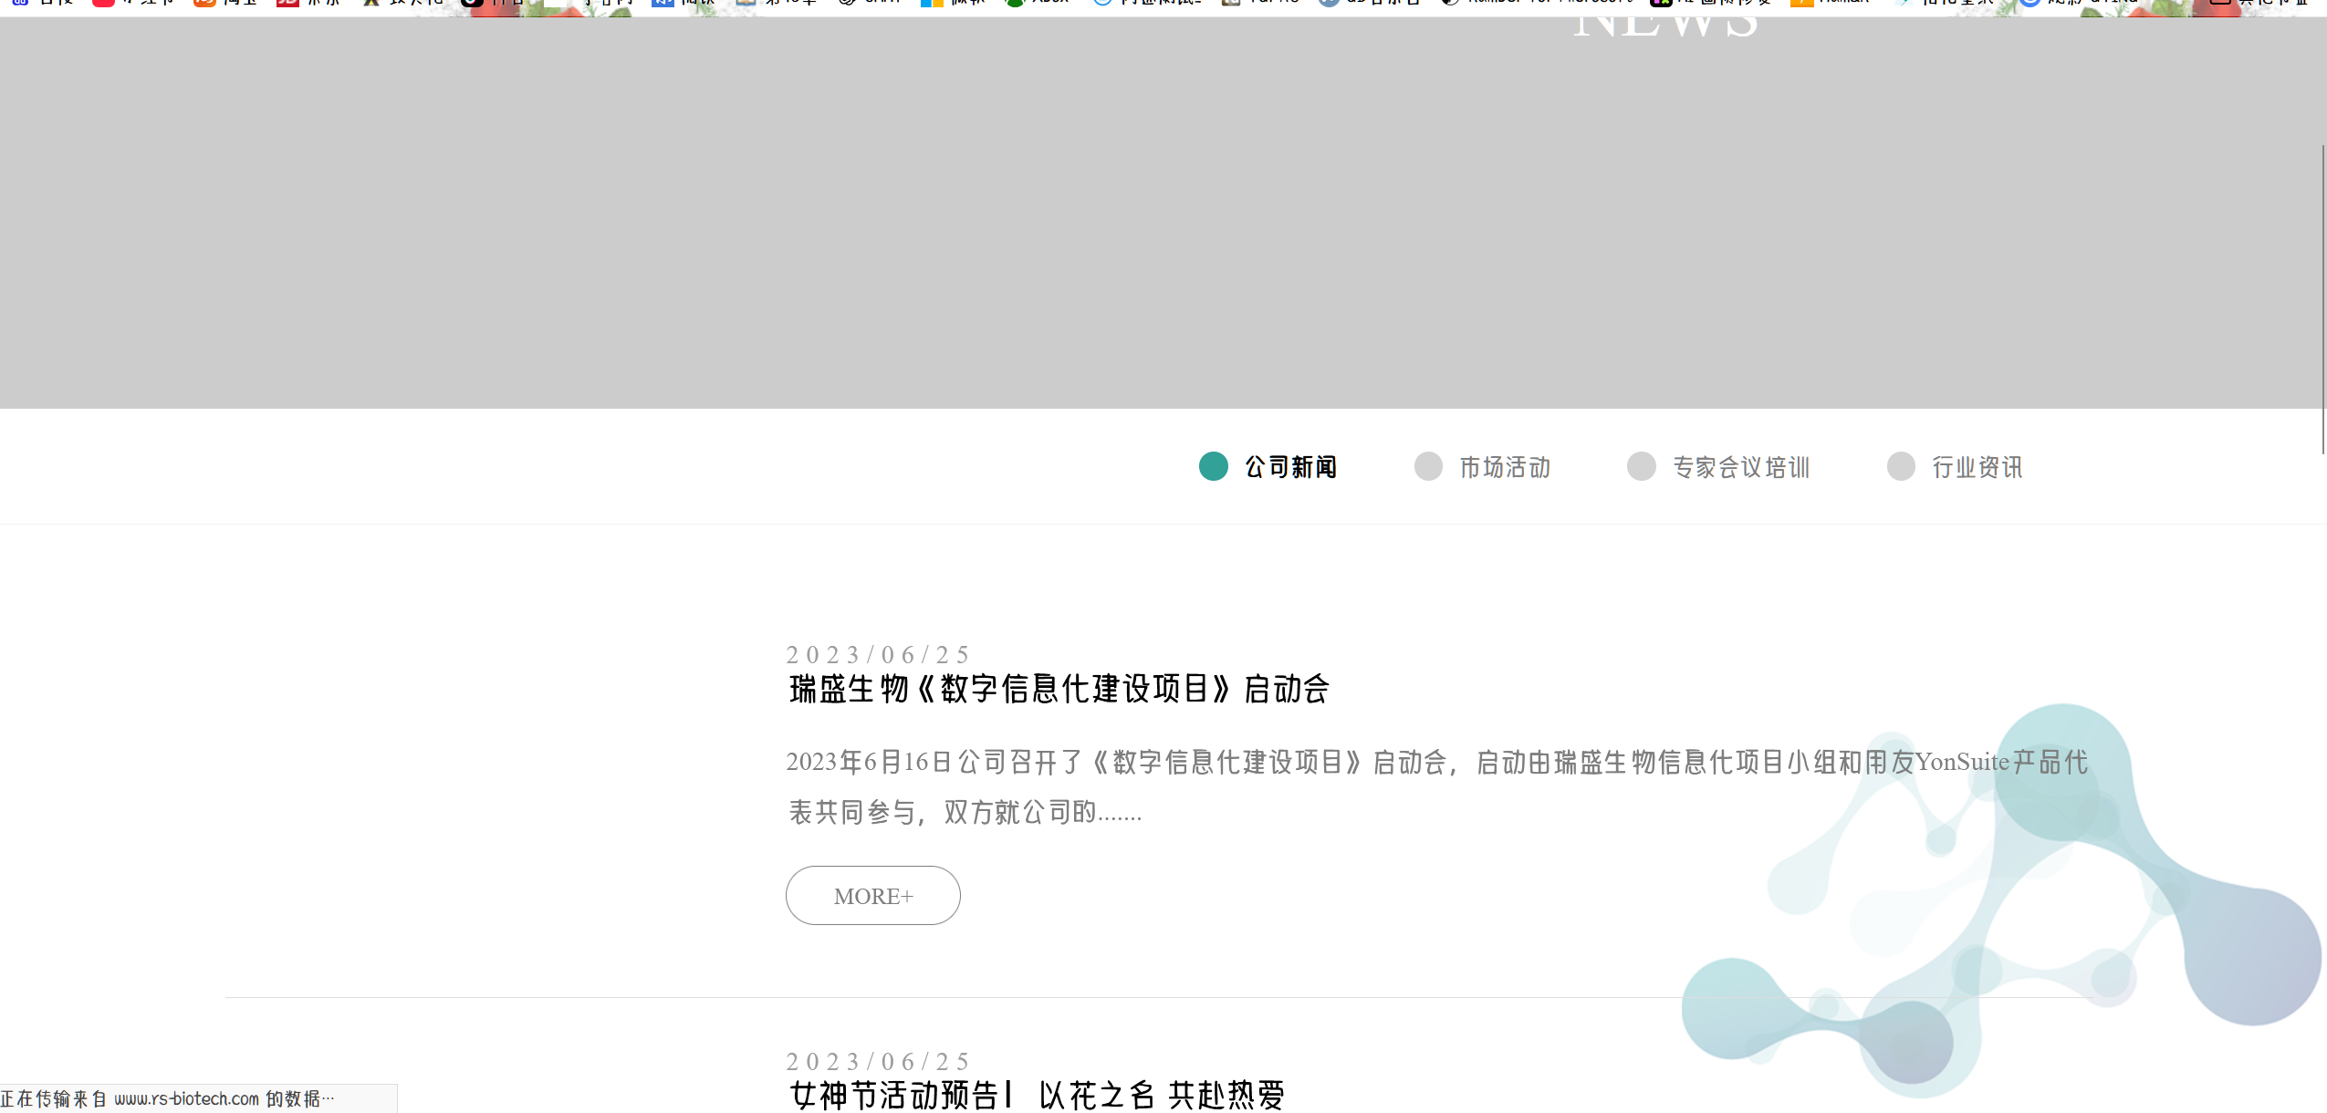Click the green Xbox bookmark icon
This screenshot has width=2327, height=1113.
(1014, 3)
